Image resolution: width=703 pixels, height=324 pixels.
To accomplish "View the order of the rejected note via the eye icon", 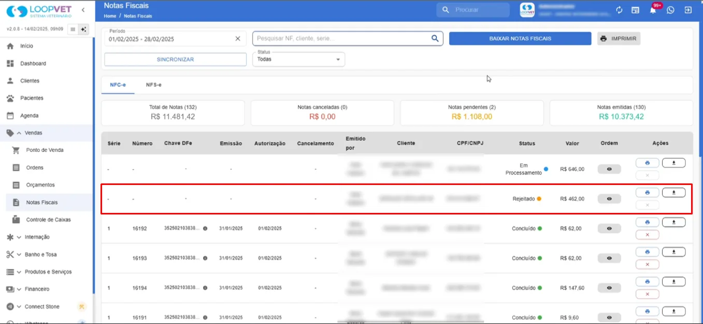I will 609,198.
